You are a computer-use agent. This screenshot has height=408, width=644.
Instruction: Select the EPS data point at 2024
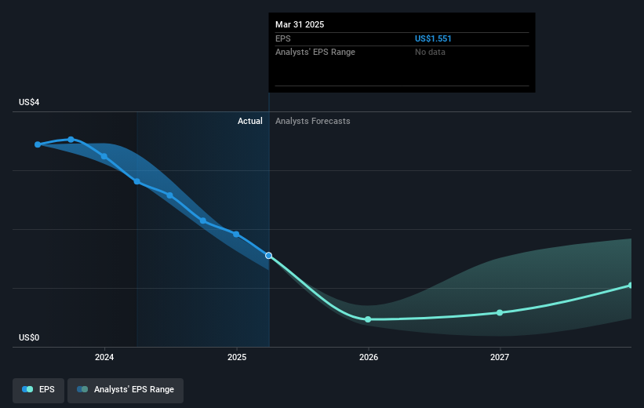tap(104, 157)
